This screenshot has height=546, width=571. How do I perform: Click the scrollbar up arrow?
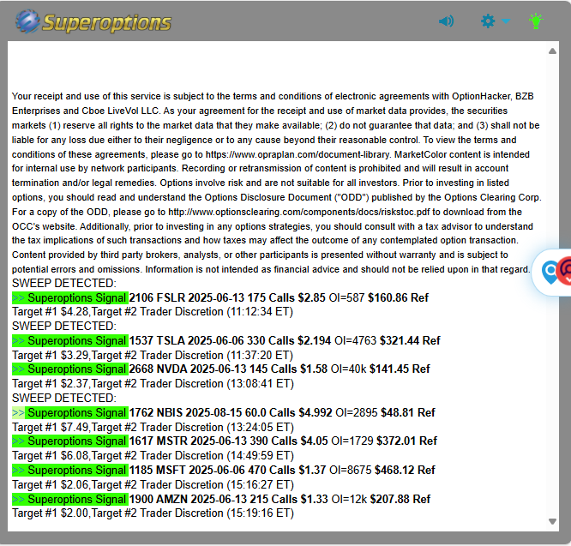[552, 51]
